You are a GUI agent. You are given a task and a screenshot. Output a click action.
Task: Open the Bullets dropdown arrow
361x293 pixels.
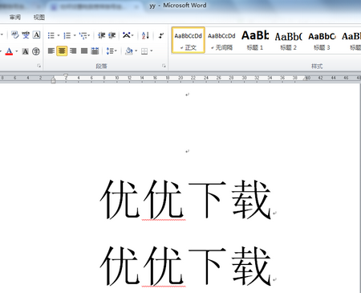(x=59, y=35)
